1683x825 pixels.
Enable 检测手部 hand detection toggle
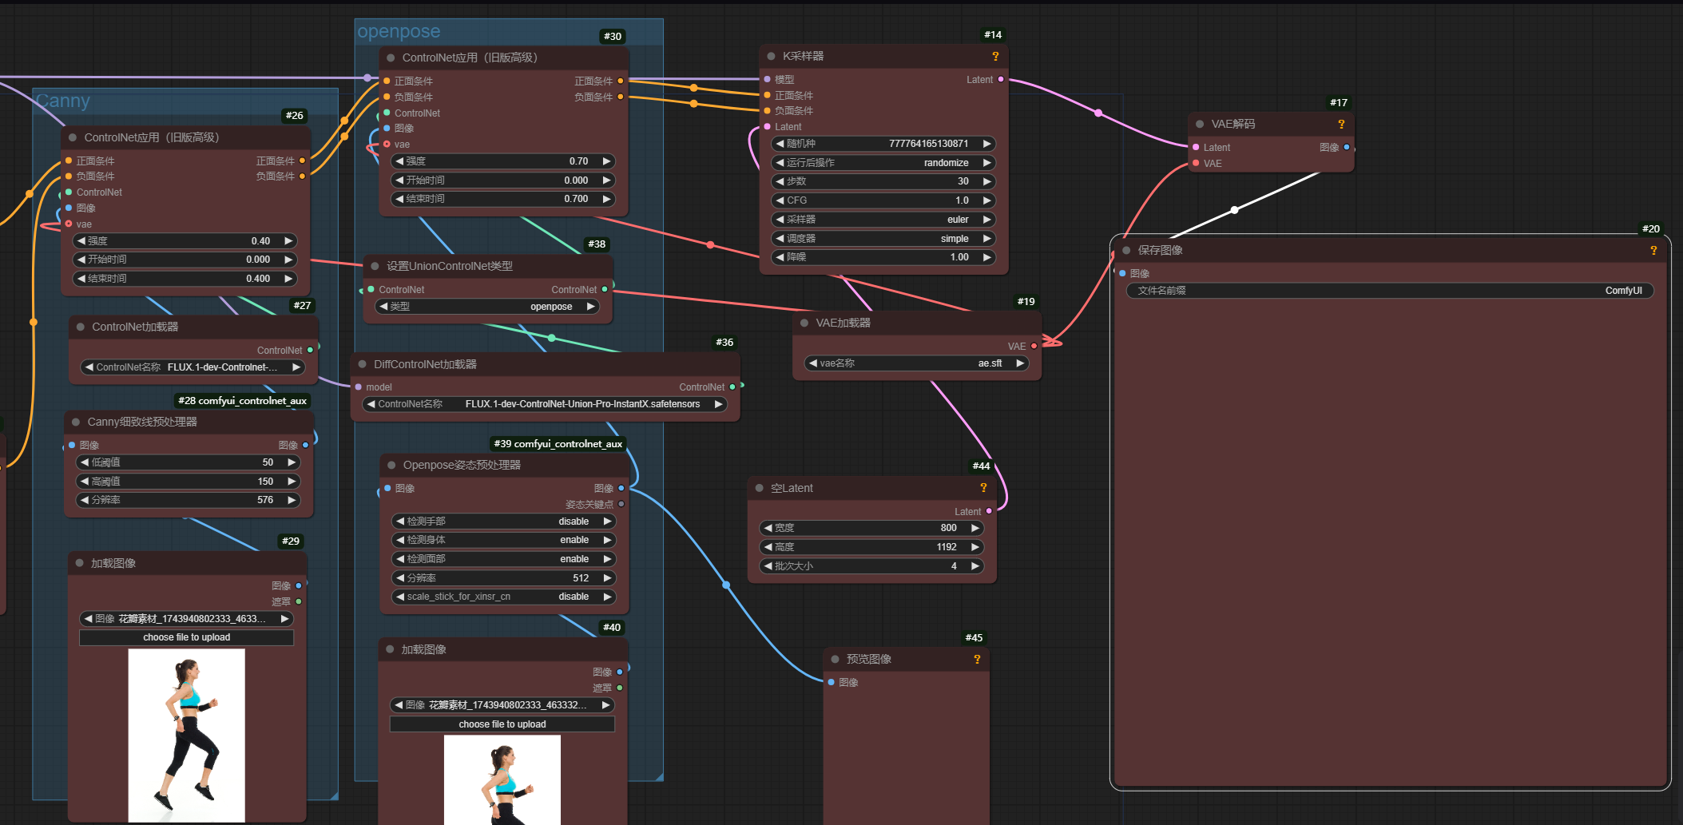[x=502, y=520]
